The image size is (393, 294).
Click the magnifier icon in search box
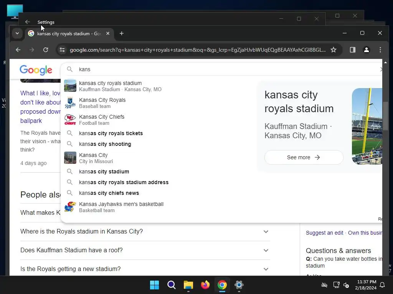click(70, 69)
